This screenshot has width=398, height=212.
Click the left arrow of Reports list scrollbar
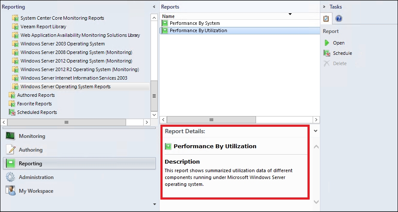tap(163, 119)
